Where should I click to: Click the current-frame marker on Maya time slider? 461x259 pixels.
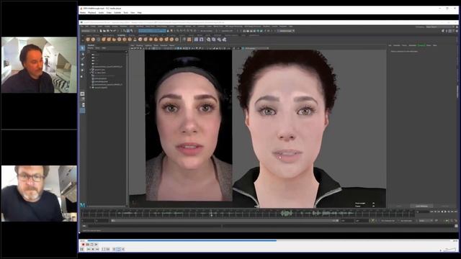(x=211, y=214)
